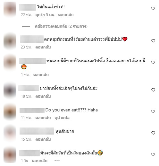Like the comment 'ไม่กินแล้วข้าว!!'
This screenshot has width=159, height=166.
tap(153, 8)
